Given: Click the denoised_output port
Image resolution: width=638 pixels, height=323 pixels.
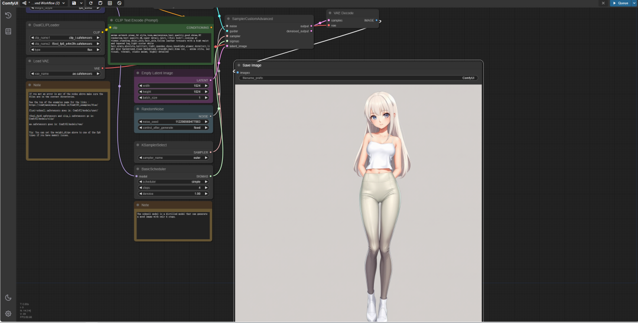Looking at the screenshot, I should [311, 31].
